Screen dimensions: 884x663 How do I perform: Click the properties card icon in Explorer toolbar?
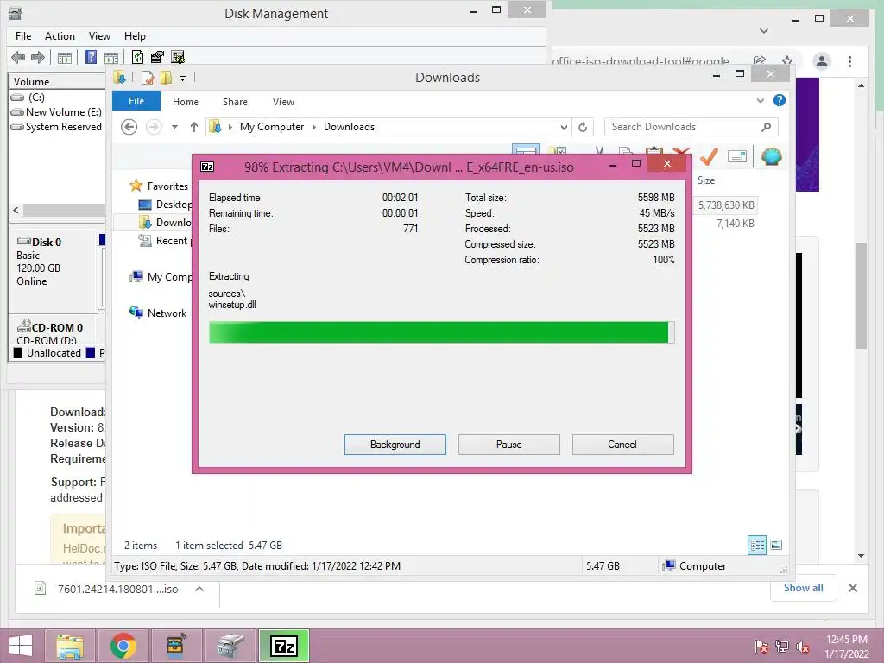pyautogui.click(x=737, y=156)
